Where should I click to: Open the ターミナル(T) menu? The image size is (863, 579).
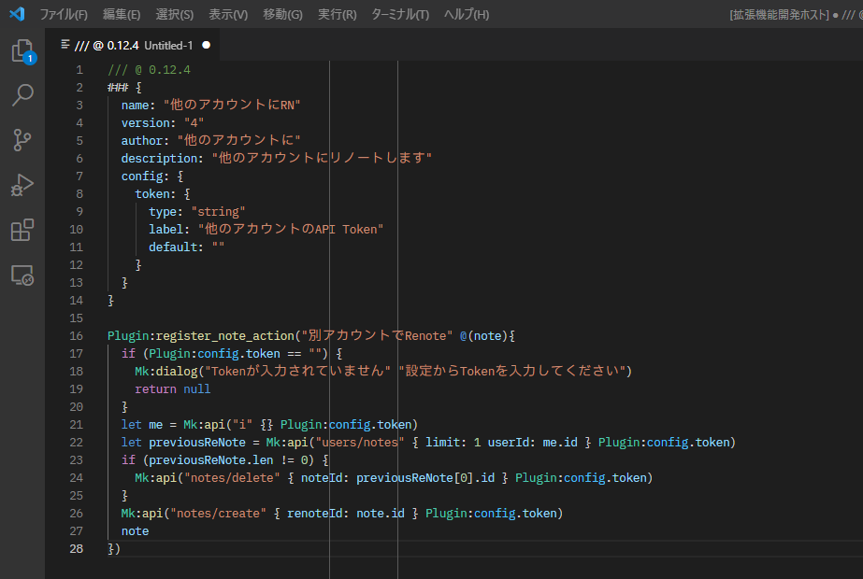point(400,14)
